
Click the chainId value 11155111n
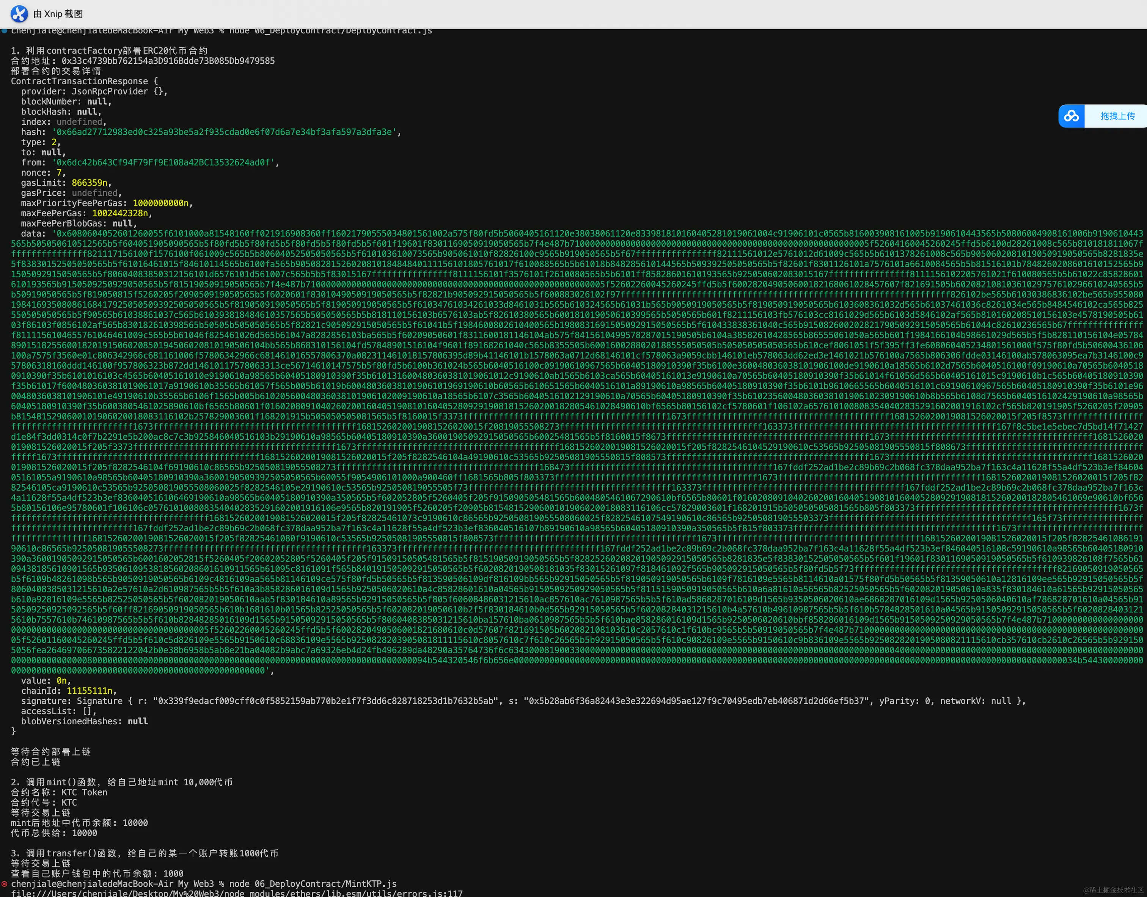tap(89, 691)
